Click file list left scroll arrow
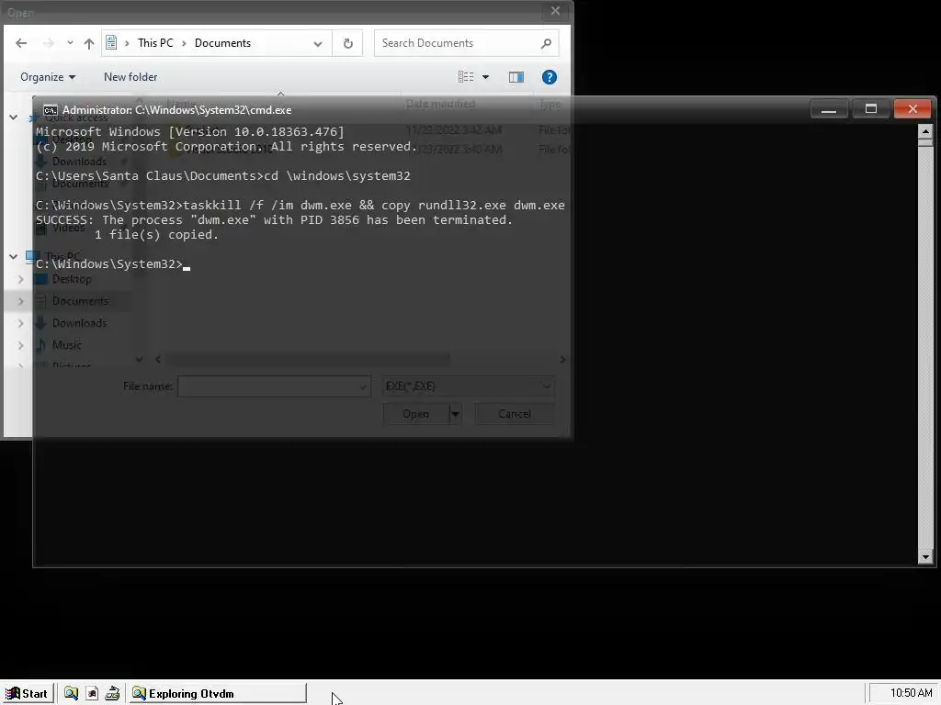 (x=158, y=360)
